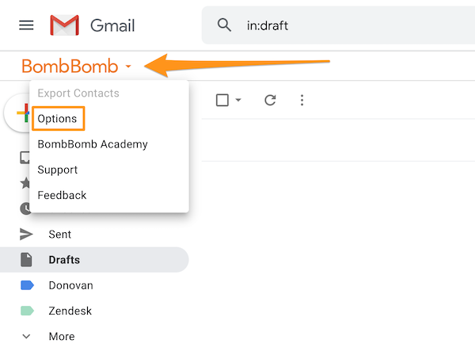475x355 pixels.
Task: Choose Support from the BombBomb menu
Action: tap(58, 170)
